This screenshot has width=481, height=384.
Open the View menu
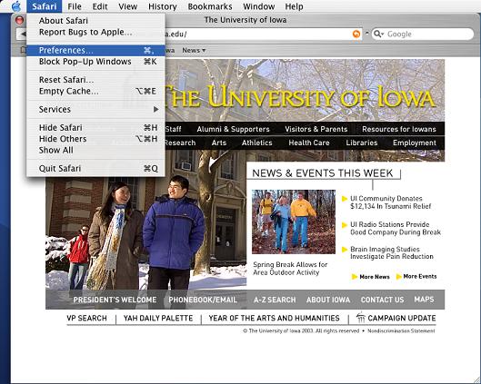128,6
